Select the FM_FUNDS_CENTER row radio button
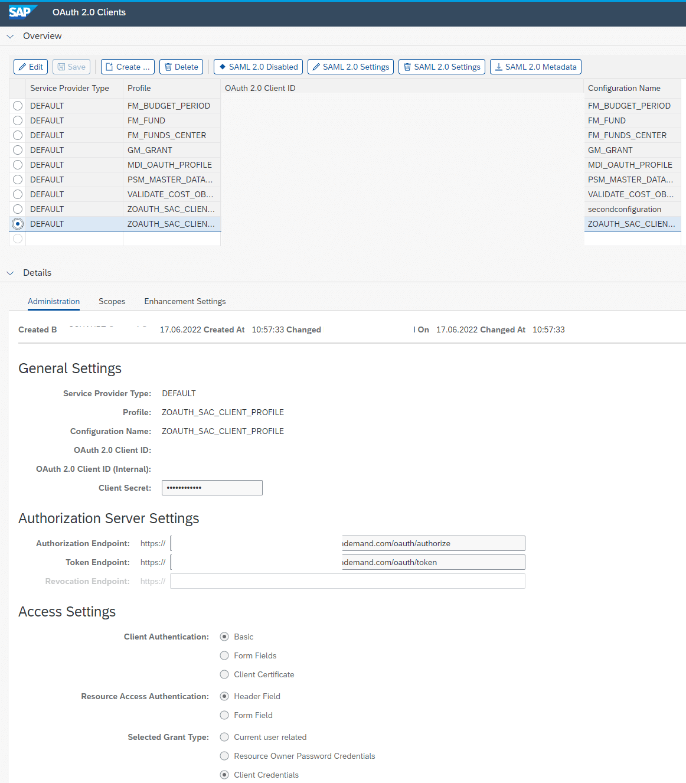Screen dimensions: 686x783 [x=18, y=135]
